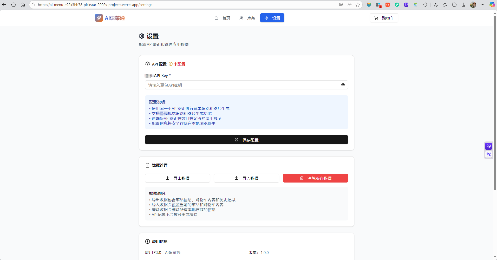The width and height of the screenshot is (497, 260).
Task: Go back with browser back arrow
Action: 4,5
